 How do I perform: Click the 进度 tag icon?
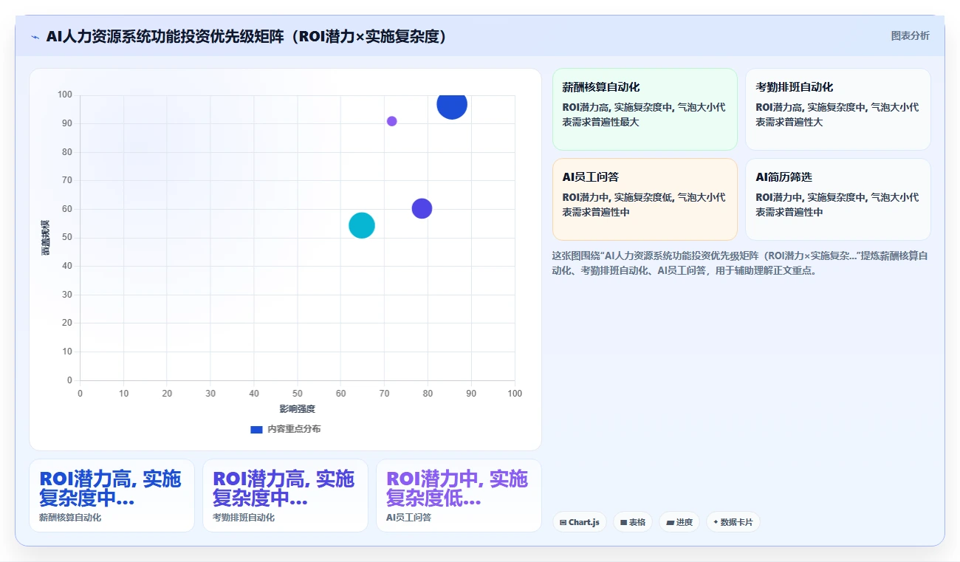[670, 522]
